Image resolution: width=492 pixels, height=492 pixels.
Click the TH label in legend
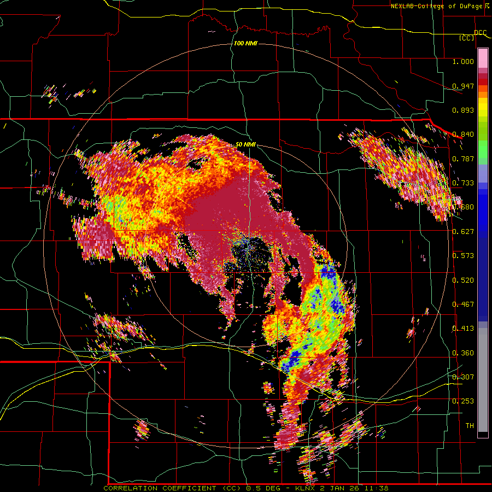(x=470, y=426)
